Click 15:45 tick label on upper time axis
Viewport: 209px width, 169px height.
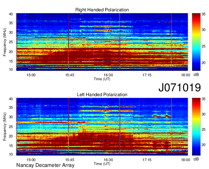[69, 75]
